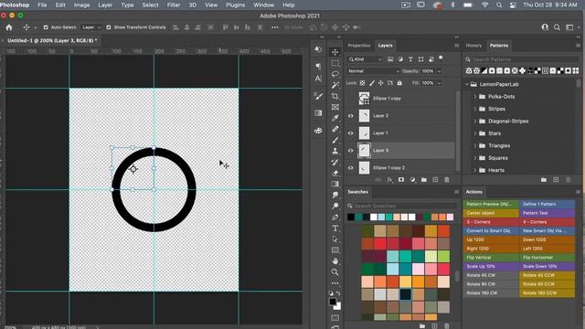Hide Layer 2 with its eye icon

click(351, 116)
